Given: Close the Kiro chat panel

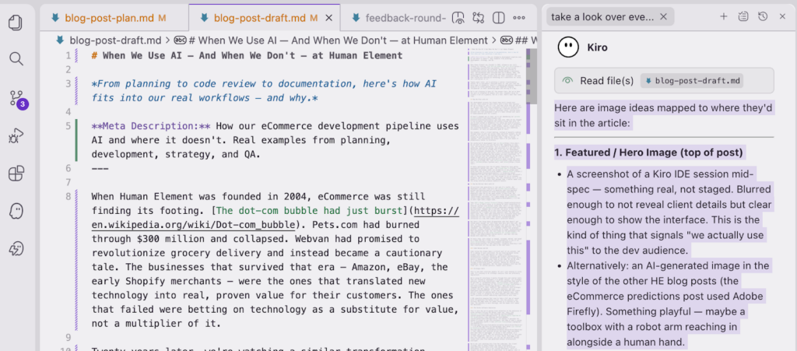Looking at the screenshot, I should click(x=782, y=17).
